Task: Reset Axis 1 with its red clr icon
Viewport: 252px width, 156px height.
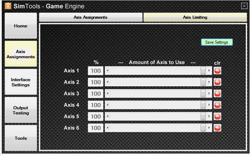Action: coord(217,71)
